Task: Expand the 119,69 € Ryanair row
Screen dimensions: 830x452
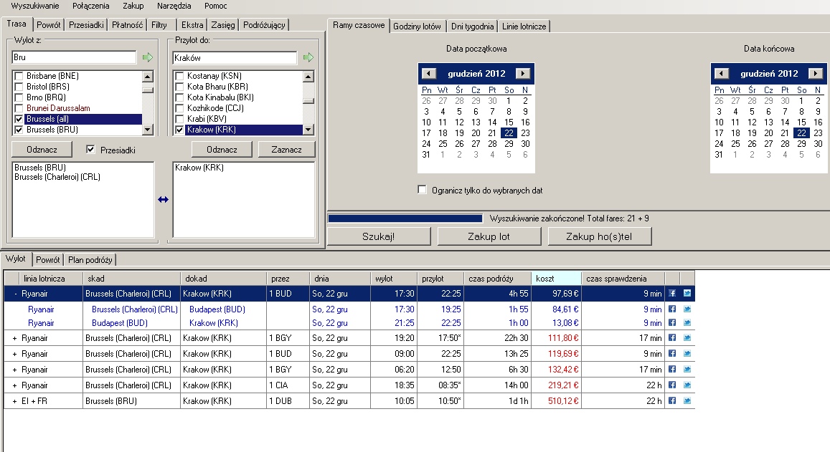Action: (15, 354)
